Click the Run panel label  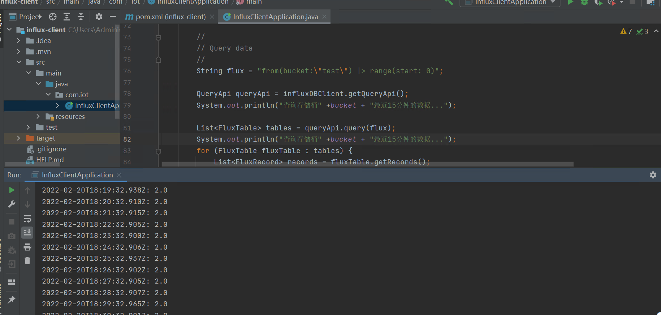click(x=14, y=175)
